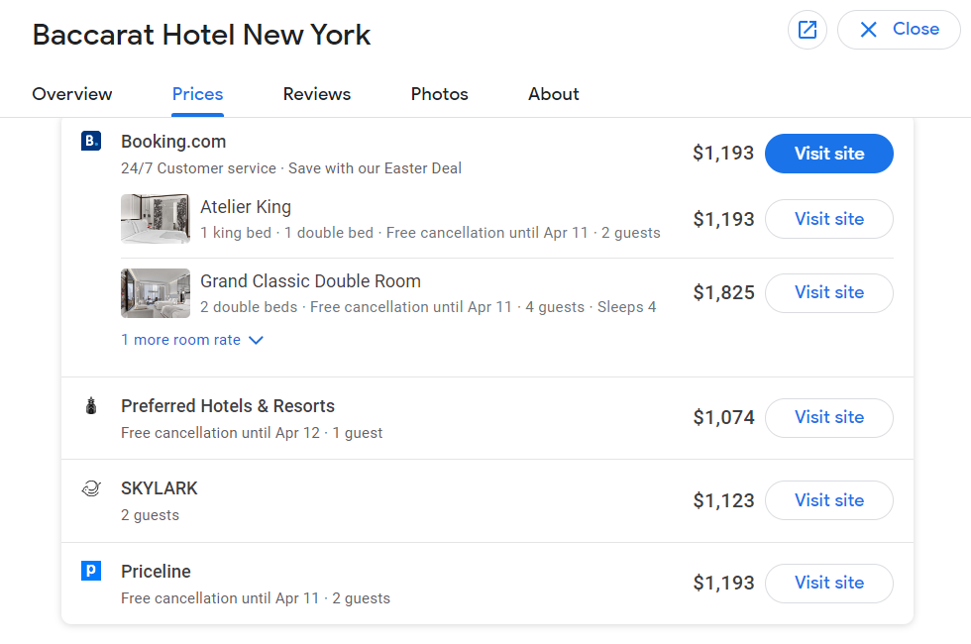This screenshot has height=644, width=971.
Task: Click the Atelier King room photo thumbnail
Action: click(x=156, y=219)
